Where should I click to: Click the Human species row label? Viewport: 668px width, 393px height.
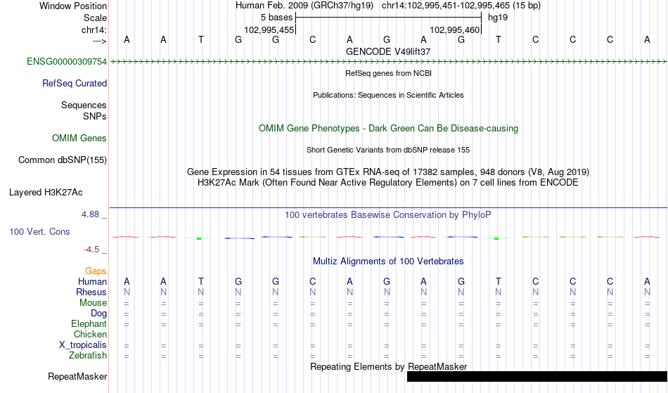[92, 281]
